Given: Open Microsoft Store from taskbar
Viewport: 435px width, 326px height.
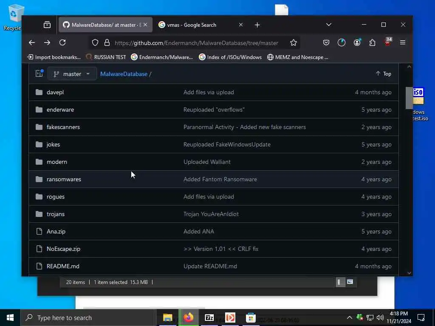Looking at the screenshot, I should pos(251,318).
